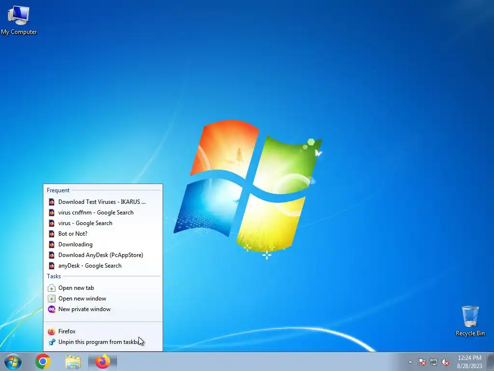
Task: Click the muted volume speaker icon
Action: pyautogui.click(x=445, y=362)
